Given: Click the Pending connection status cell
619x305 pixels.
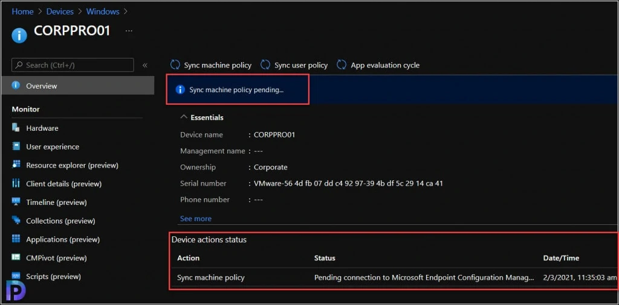Looking at the screenshot, I should 424,277.
